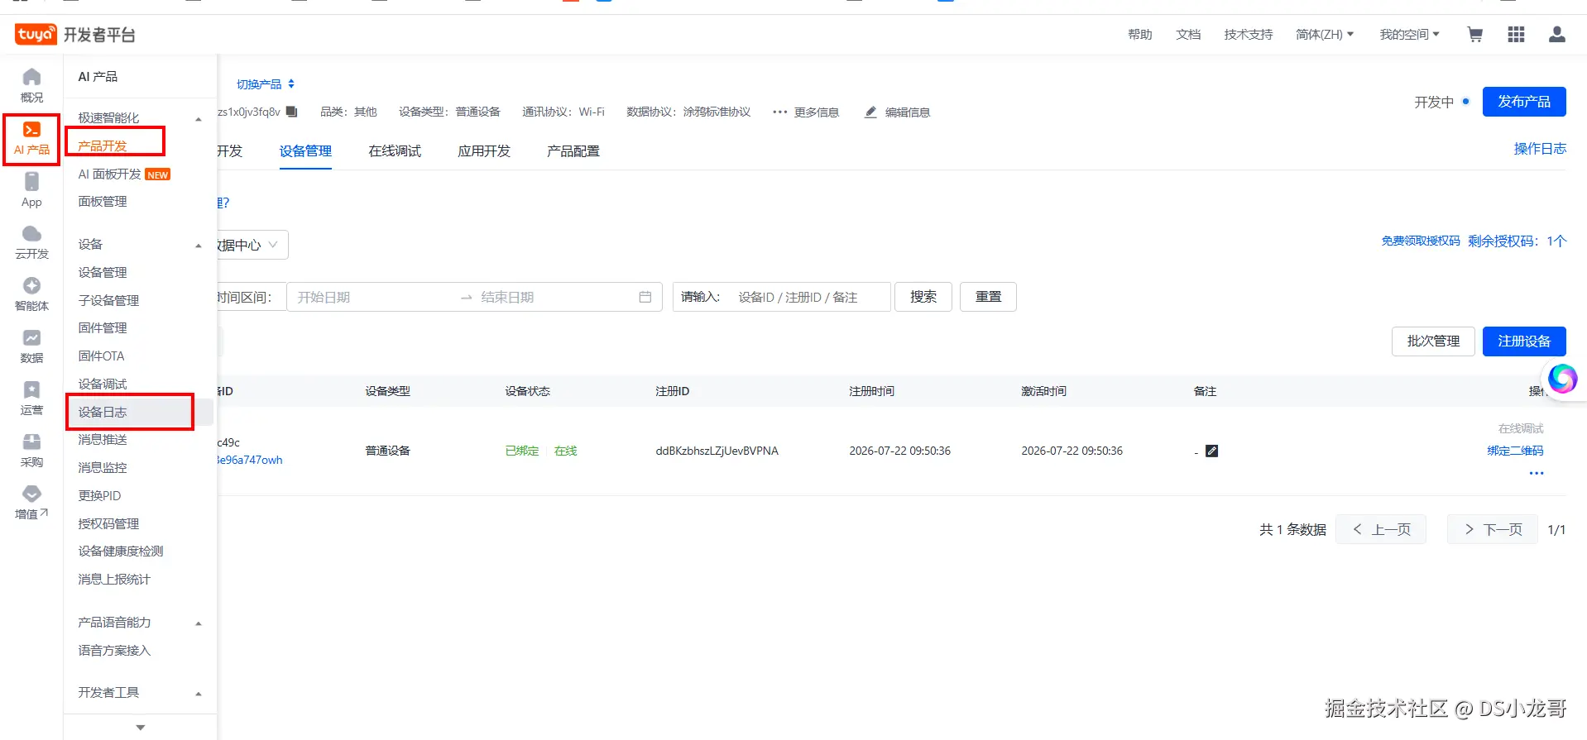Open the data center dropdown
Image resolution: width=1587 pixels, height=740 pixels.
(252, 245)
